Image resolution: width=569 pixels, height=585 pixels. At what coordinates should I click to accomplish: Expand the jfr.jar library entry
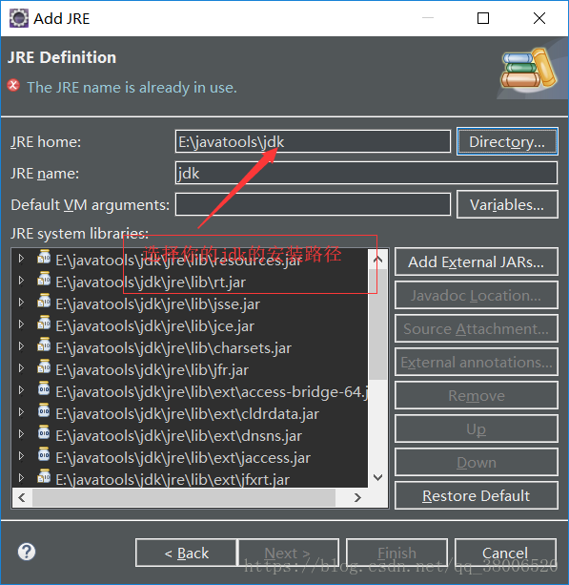point(21,368)
